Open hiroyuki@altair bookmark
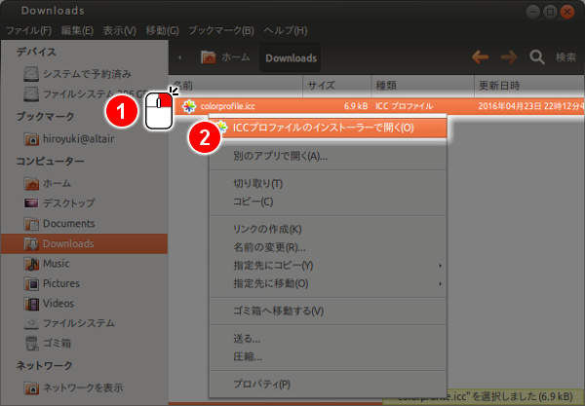 [x=78, y=139]
